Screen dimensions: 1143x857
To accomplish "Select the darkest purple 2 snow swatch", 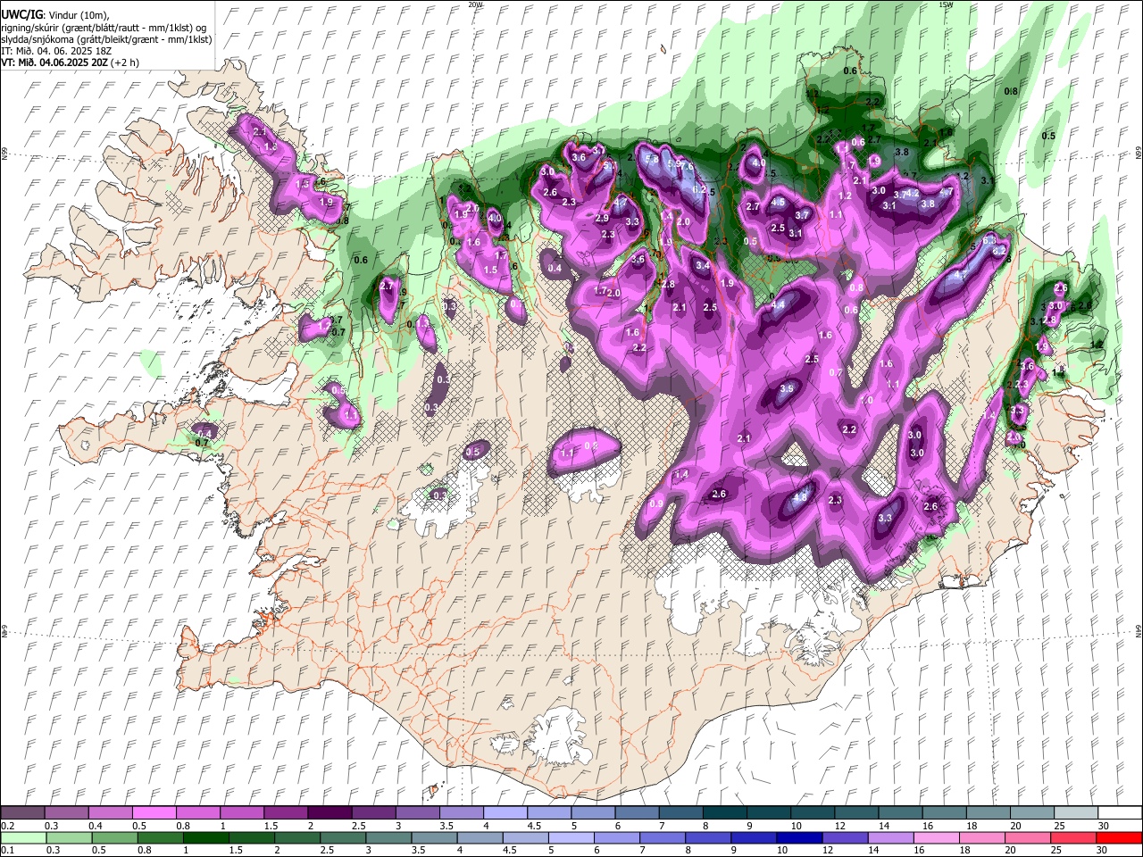I will tap(330, 813).
